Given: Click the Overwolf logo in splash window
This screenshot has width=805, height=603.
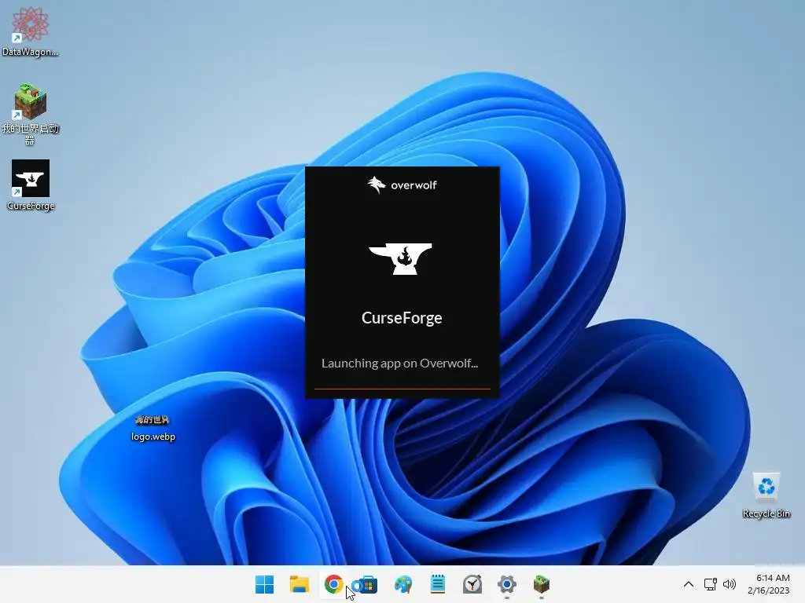Looking at the screenshot, I should tap(402, 185).
